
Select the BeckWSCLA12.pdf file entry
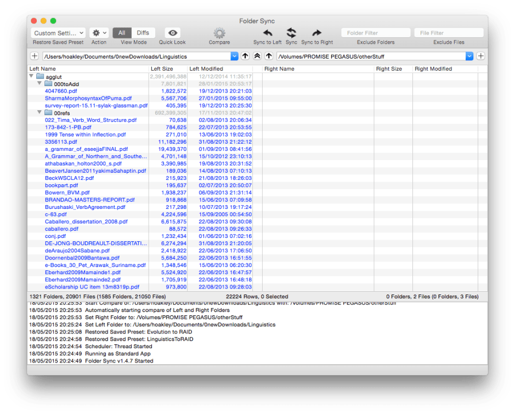click(69, 178)
